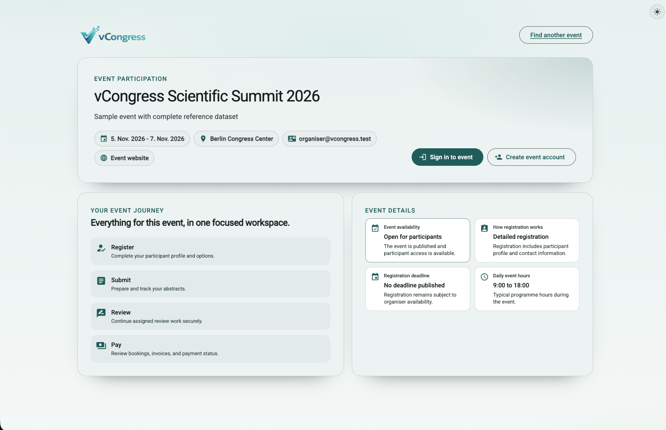Open the Review journey card
Screen dimensions: 666x430
pyautogui.click(x=211, y=316)
